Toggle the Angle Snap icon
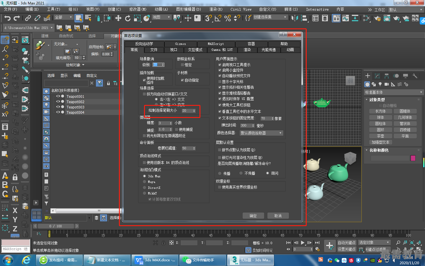Screen dimensions: 425x266 click(x=218, y=18)
